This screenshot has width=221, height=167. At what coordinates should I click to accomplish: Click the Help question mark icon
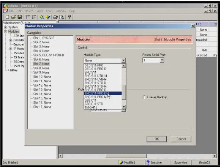click(69, 17)
